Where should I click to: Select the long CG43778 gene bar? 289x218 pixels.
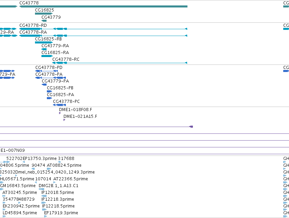click(103, 6)
